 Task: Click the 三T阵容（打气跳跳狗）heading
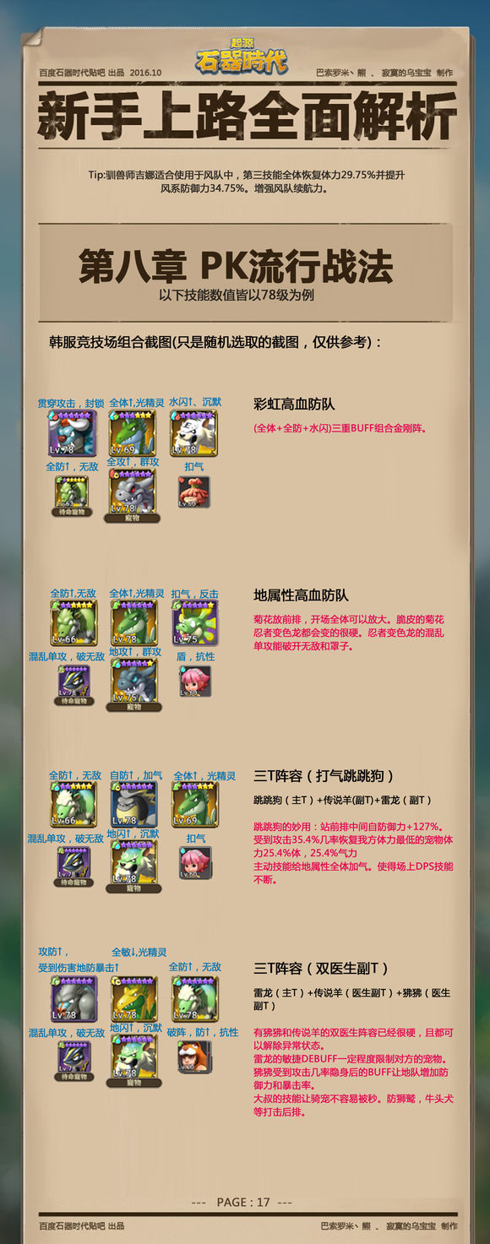(324, 776)
